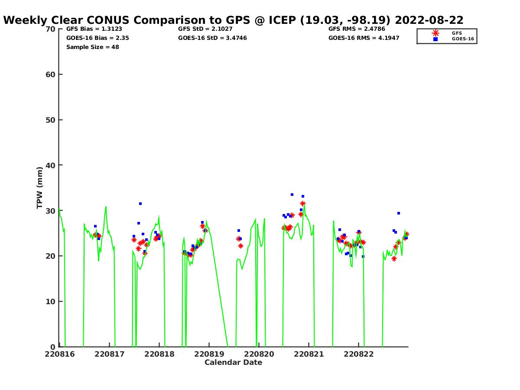The height and width of the screenshot is (390, 520).
Task: Click the GOES-16 Bias = 2.35 annotation
Action: 97,38
